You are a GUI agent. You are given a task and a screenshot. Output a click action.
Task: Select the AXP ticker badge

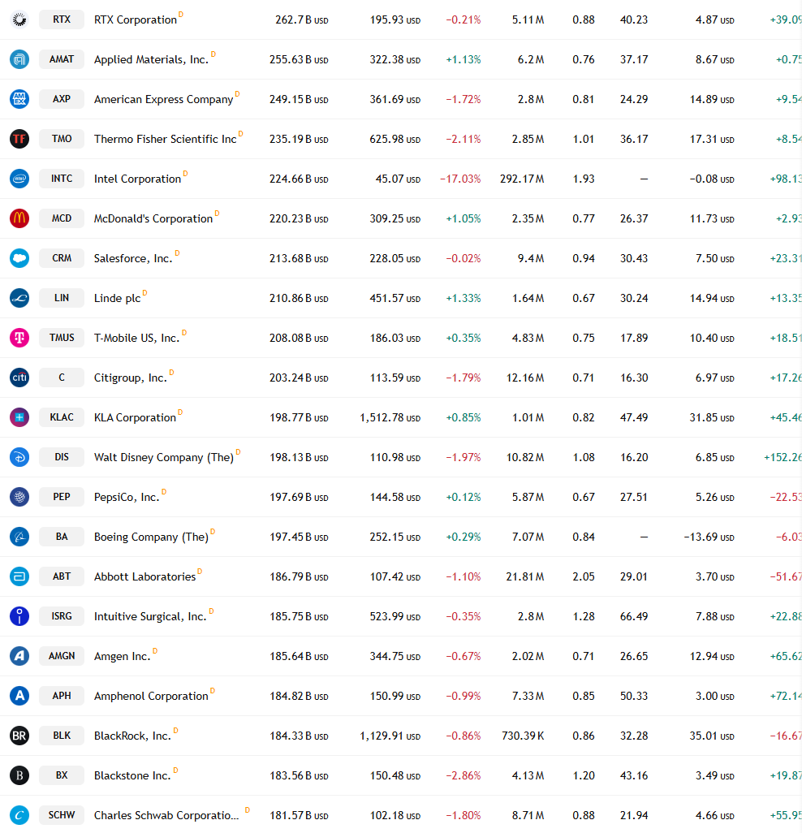click(62, 99)
